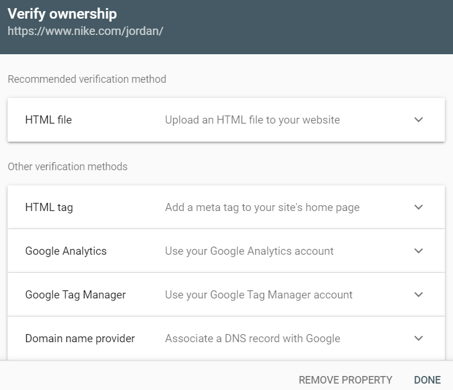Click 'Upload an HTML file to your website'
Viewport: 453px width, 390px height.
point(252,120)
